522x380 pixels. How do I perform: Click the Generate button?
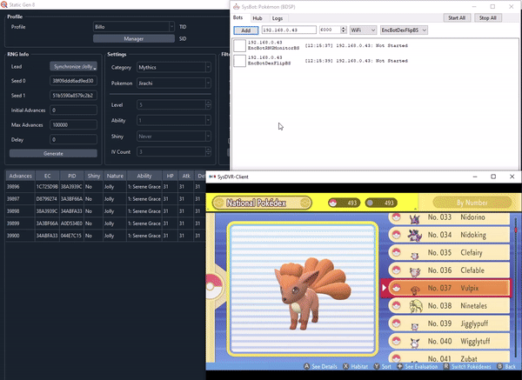pos(53,153)
